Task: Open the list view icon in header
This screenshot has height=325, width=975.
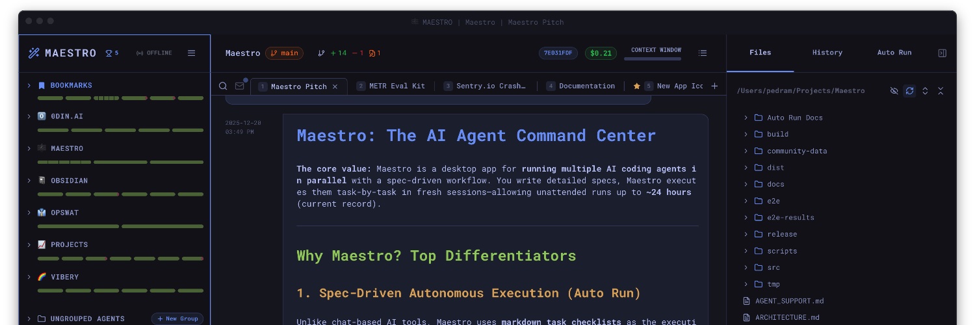Action: point(703,53)
